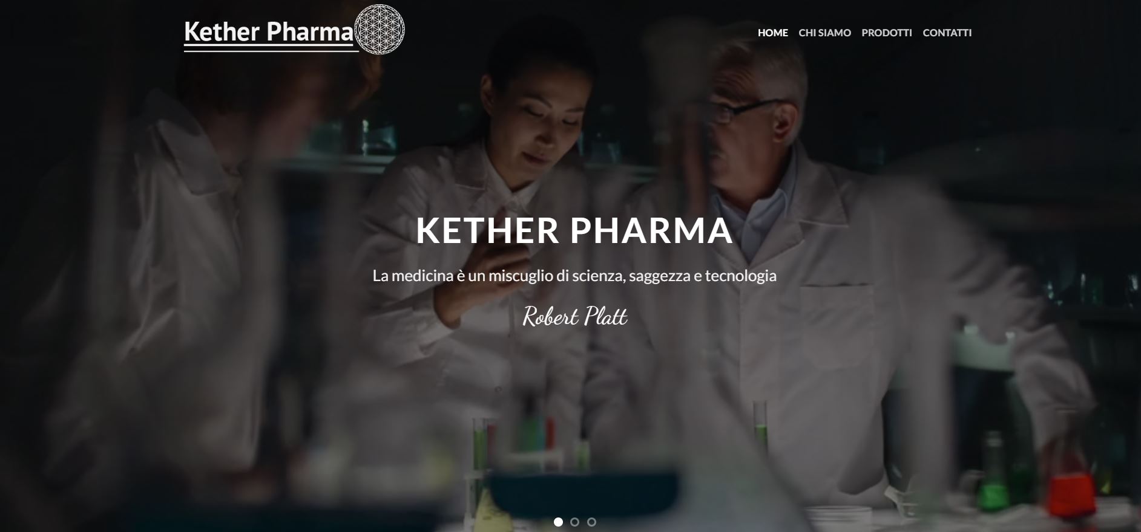Click the quote beginning "La medicina è un miscuglio"
This screenshot has width=1141, height=532.
(x=574, y=276)
